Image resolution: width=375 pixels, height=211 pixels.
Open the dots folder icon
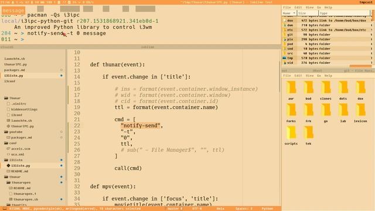coord(343,87)
